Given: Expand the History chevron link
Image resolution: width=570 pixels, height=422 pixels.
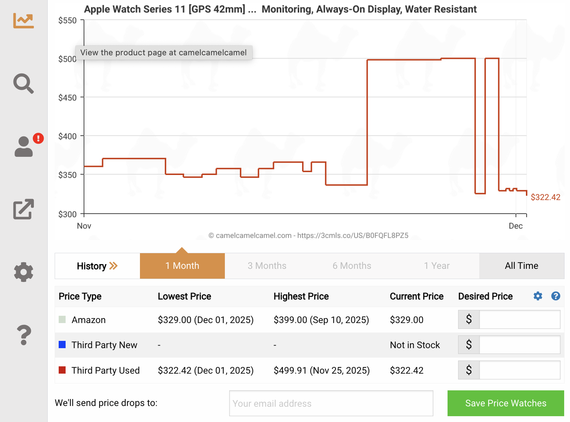Looking at the screenshot, I should (97, 266).
